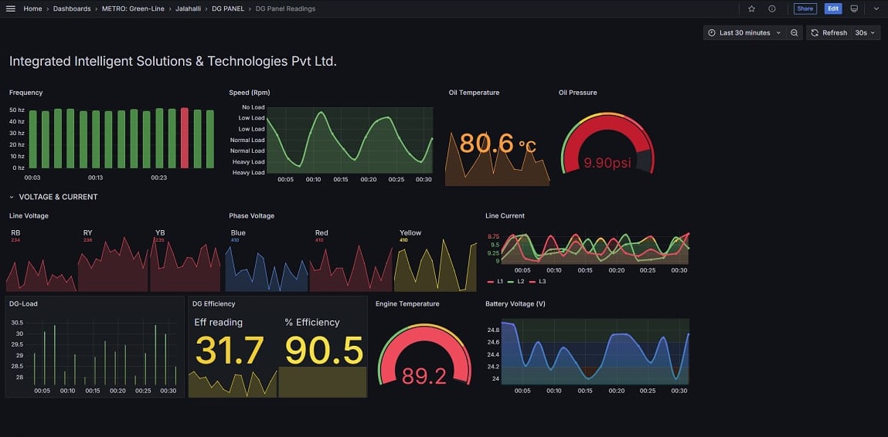Click the red bar in Frequency chart
888x437 pixels.
[x=185, y=138]
